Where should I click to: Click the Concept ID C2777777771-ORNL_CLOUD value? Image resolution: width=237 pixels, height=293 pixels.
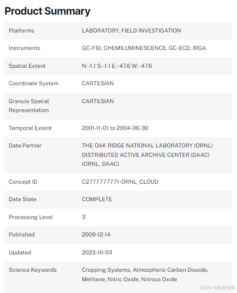pyautogui.click(x=120, y=182)
